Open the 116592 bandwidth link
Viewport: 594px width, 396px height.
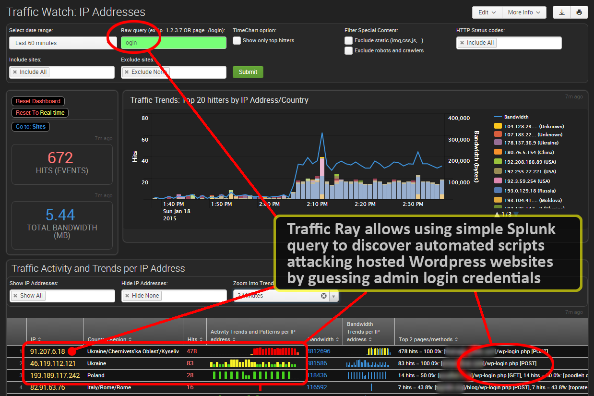[317, 387]
